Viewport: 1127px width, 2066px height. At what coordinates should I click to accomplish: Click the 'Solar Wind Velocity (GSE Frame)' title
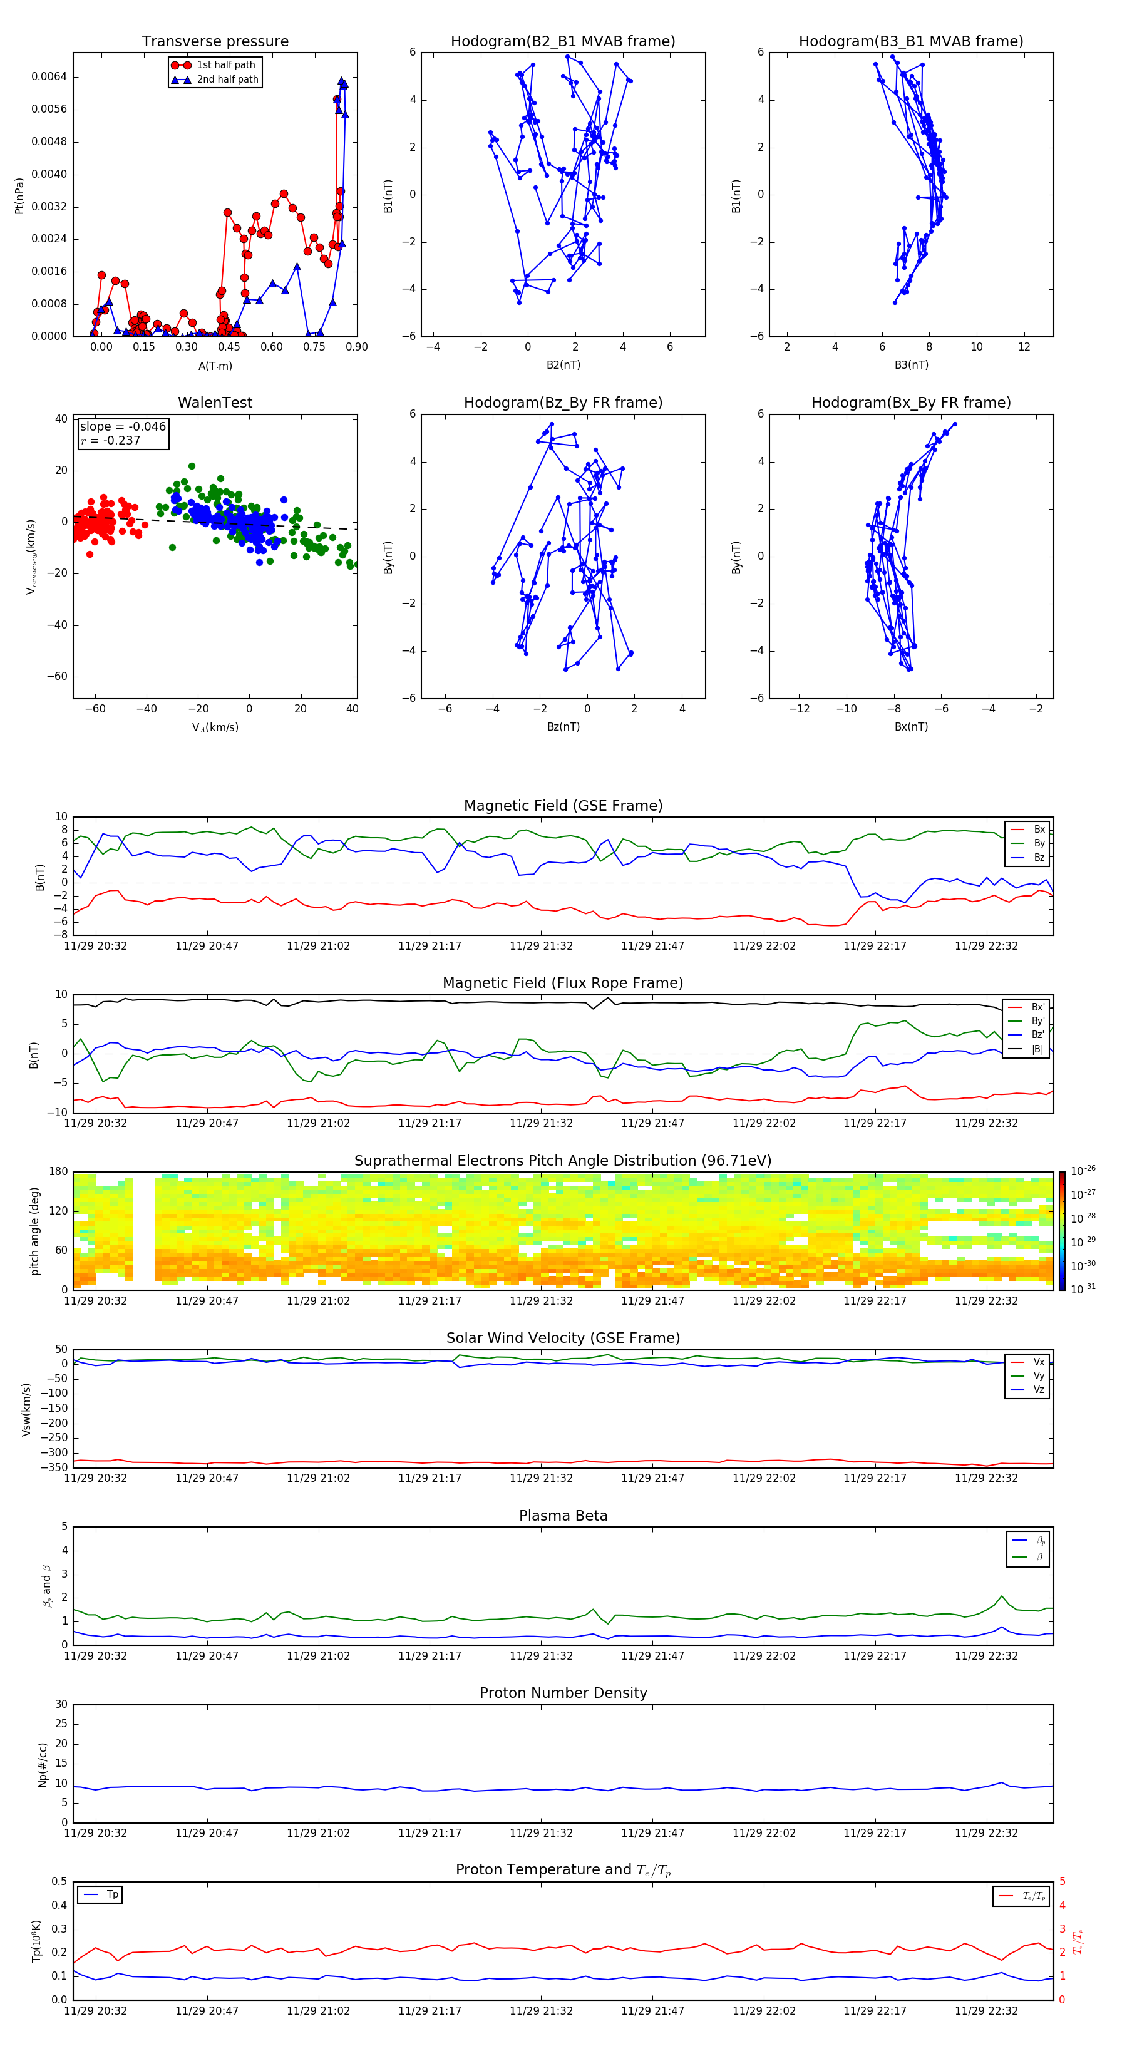[563, 1339]
